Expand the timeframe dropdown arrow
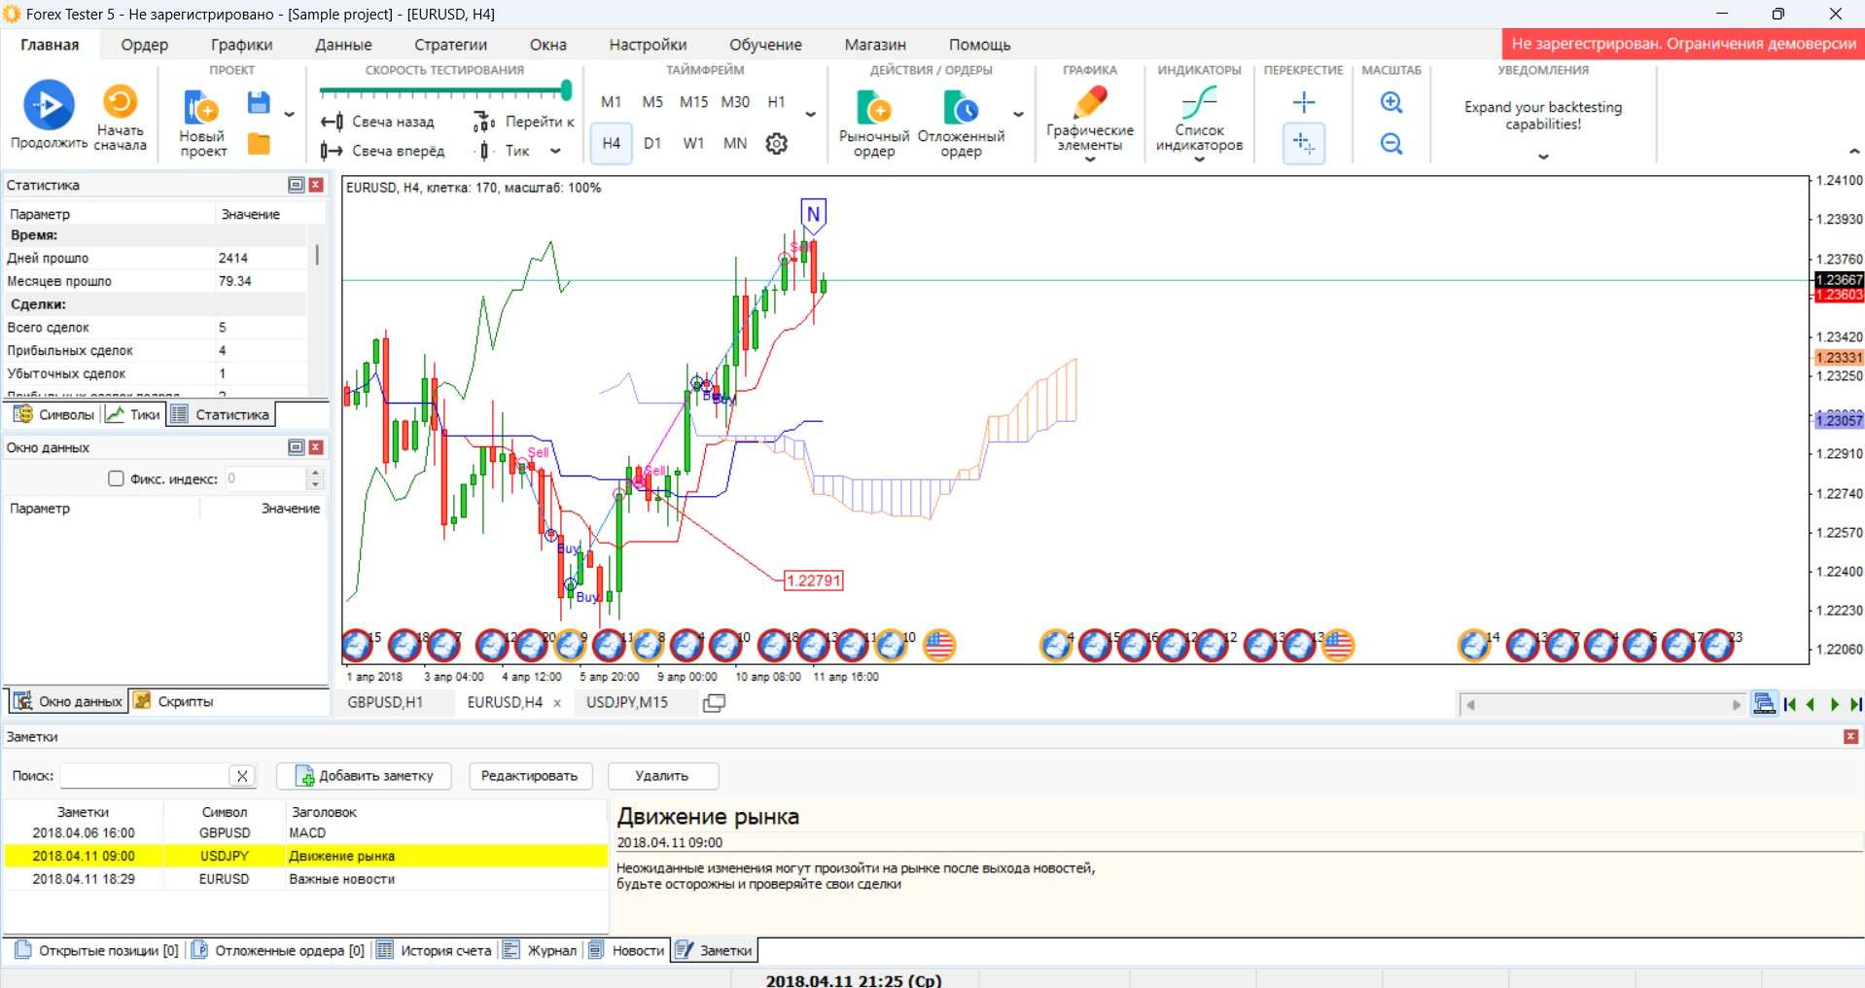 coord(810,115)
